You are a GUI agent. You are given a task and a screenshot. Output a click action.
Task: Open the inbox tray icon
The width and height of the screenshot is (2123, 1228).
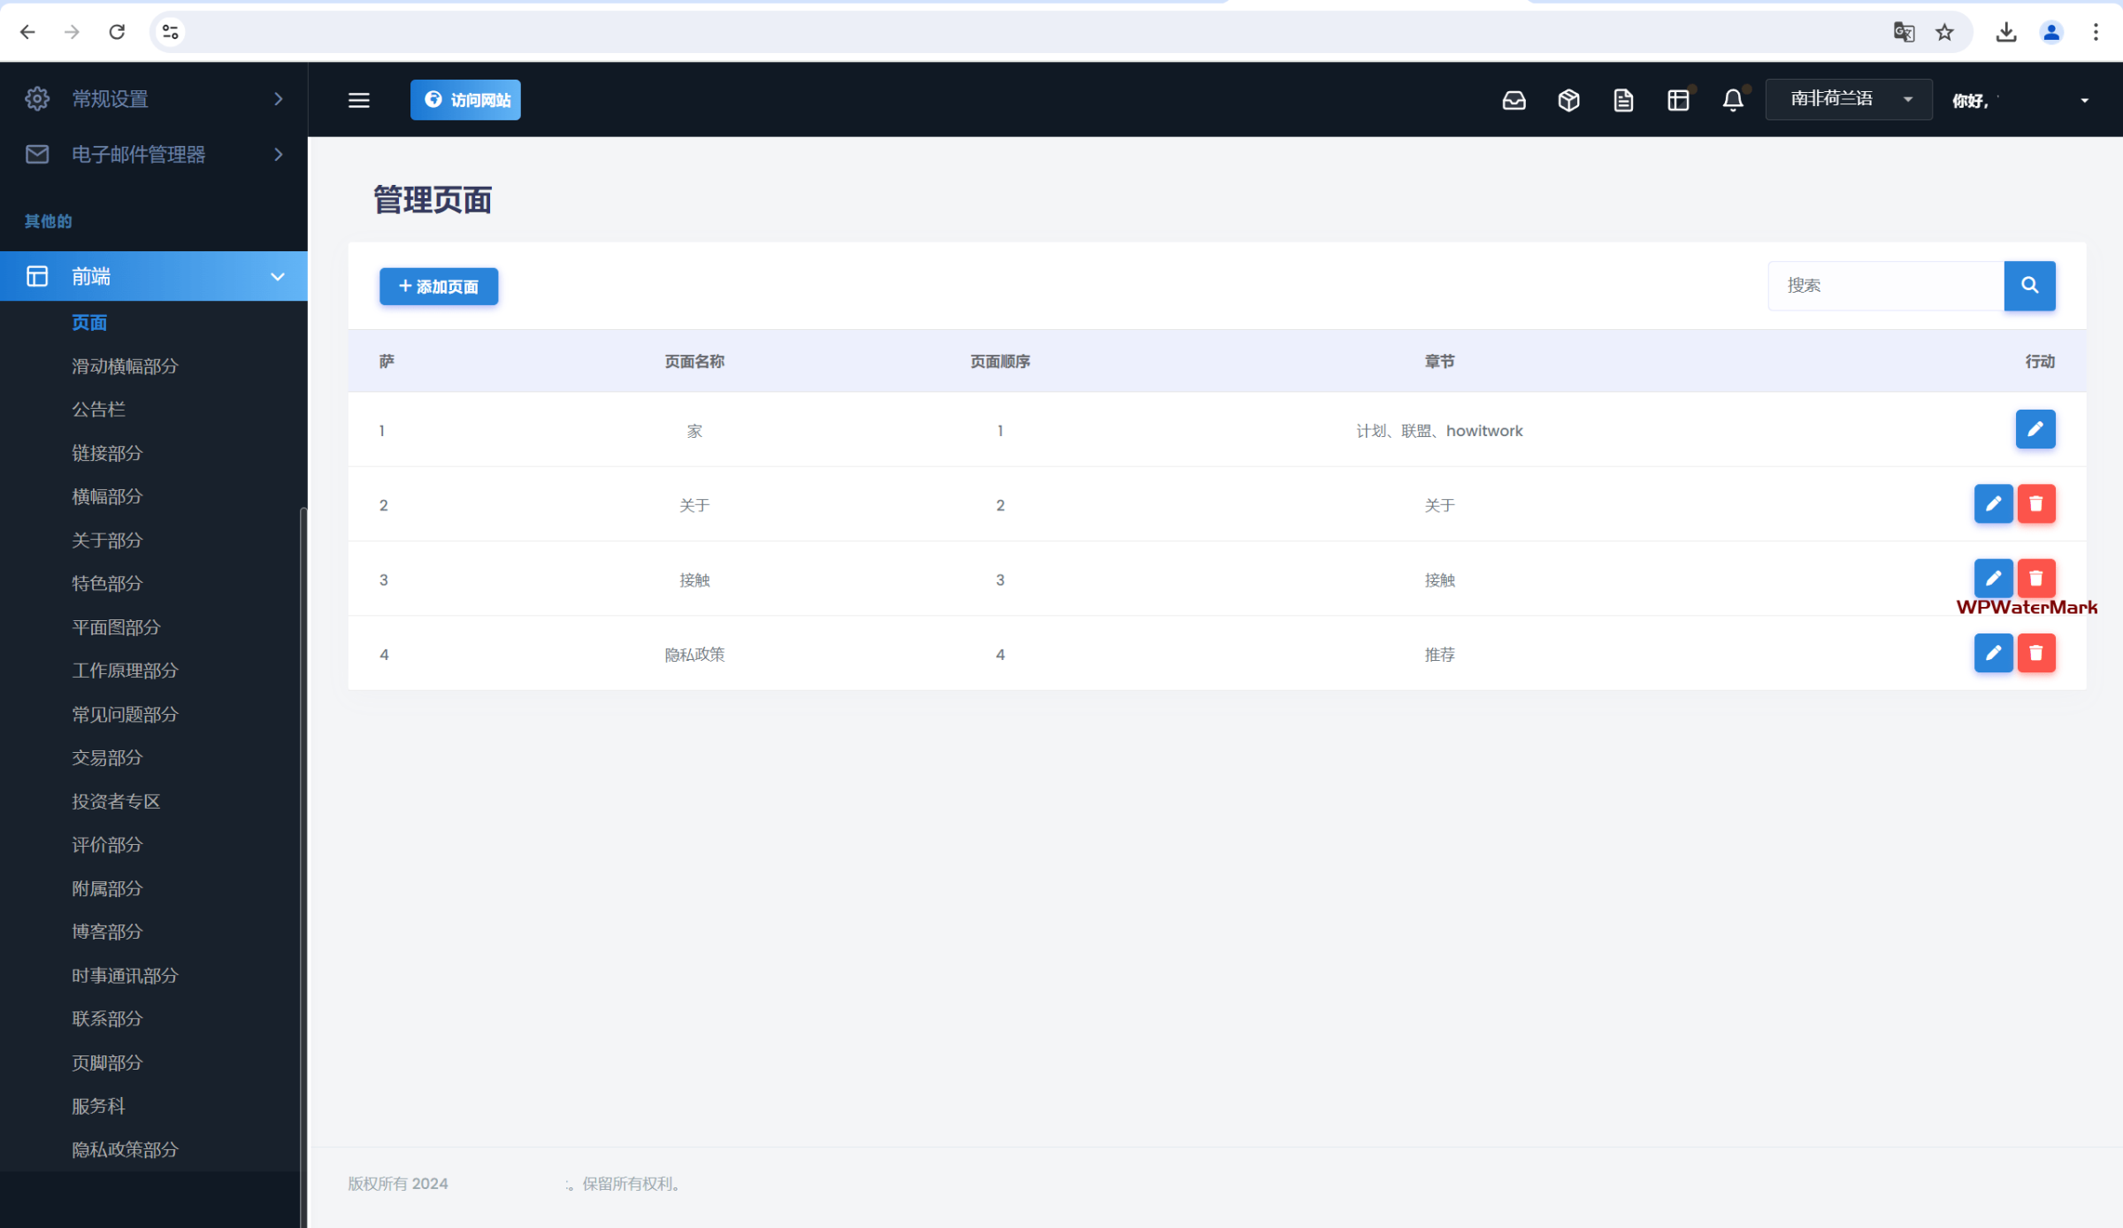pos(1514,100)
